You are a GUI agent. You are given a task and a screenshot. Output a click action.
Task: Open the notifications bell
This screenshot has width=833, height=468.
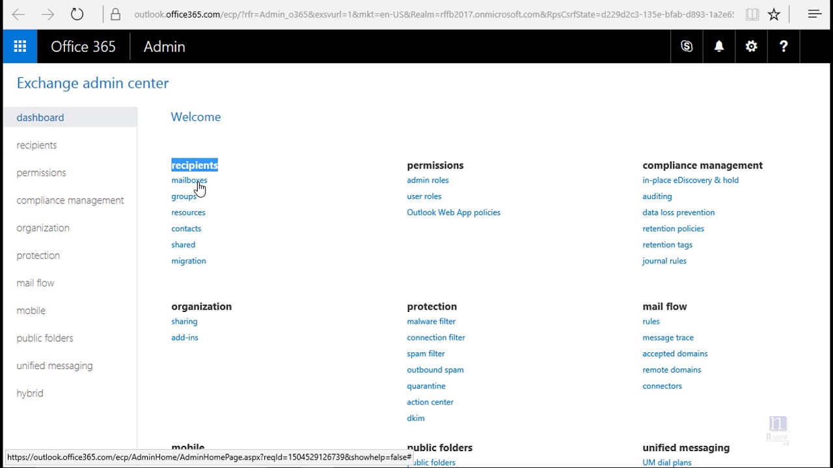tap(719, 46)
